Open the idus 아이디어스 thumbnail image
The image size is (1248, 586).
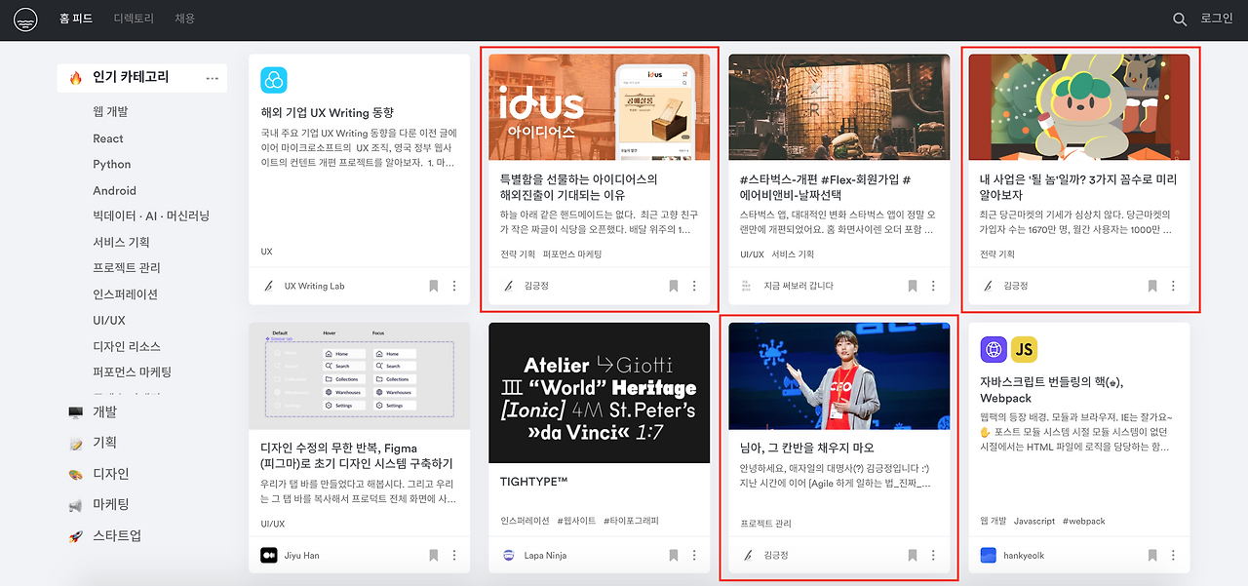coord(599,107)
